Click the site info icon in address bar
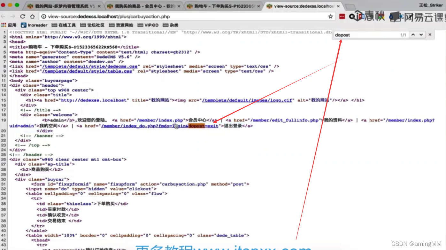Image resolution: width=446 pixels, height=250 pixels. tap(43, 17)
